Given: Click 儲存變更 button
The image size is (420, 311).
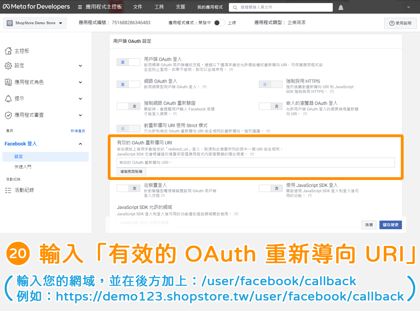Looking at the screenshot, I should pyautogui.click(x=391, y=225).
